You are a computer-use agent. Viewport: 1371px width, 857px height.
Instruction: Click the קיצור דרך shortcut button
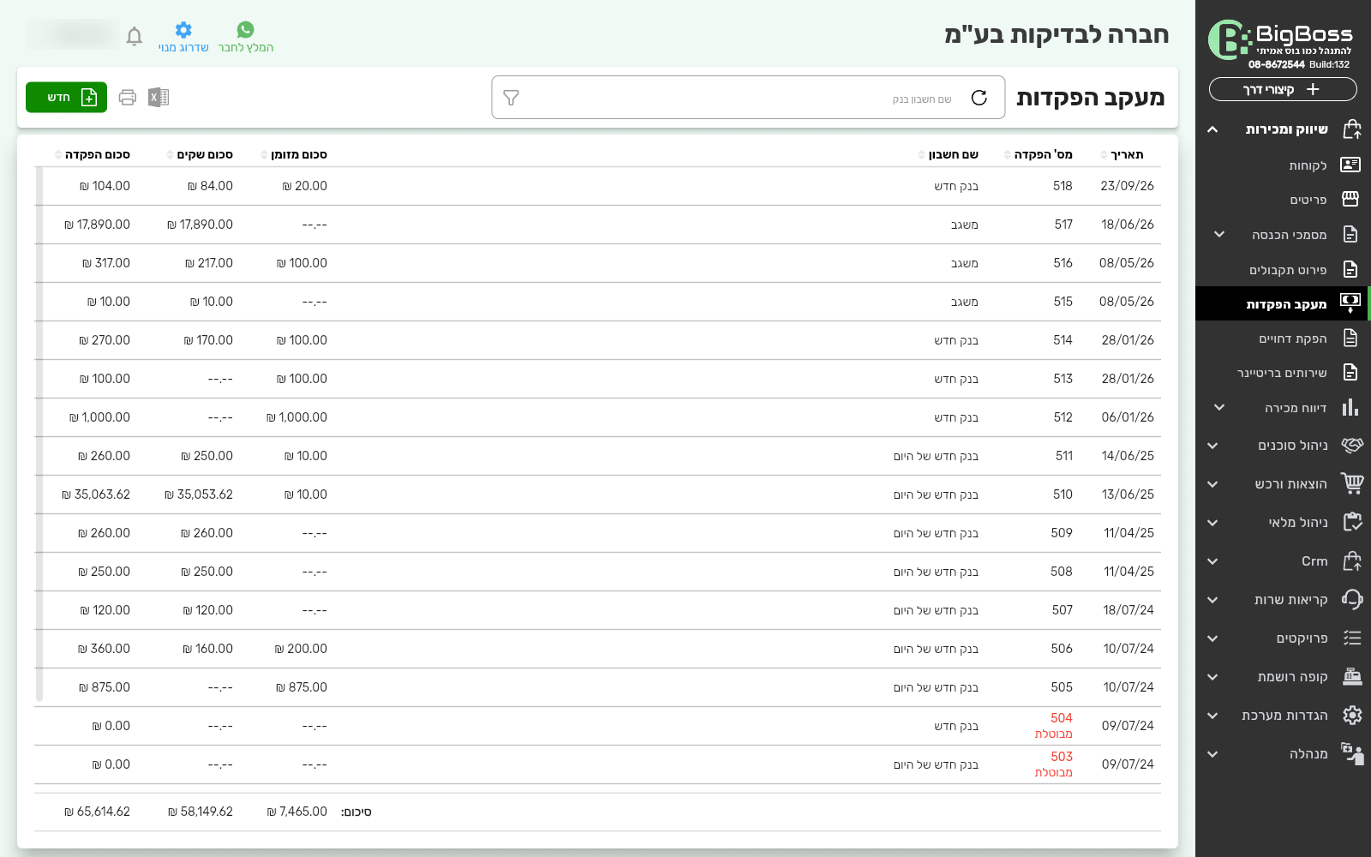(x=1283, y=89)
